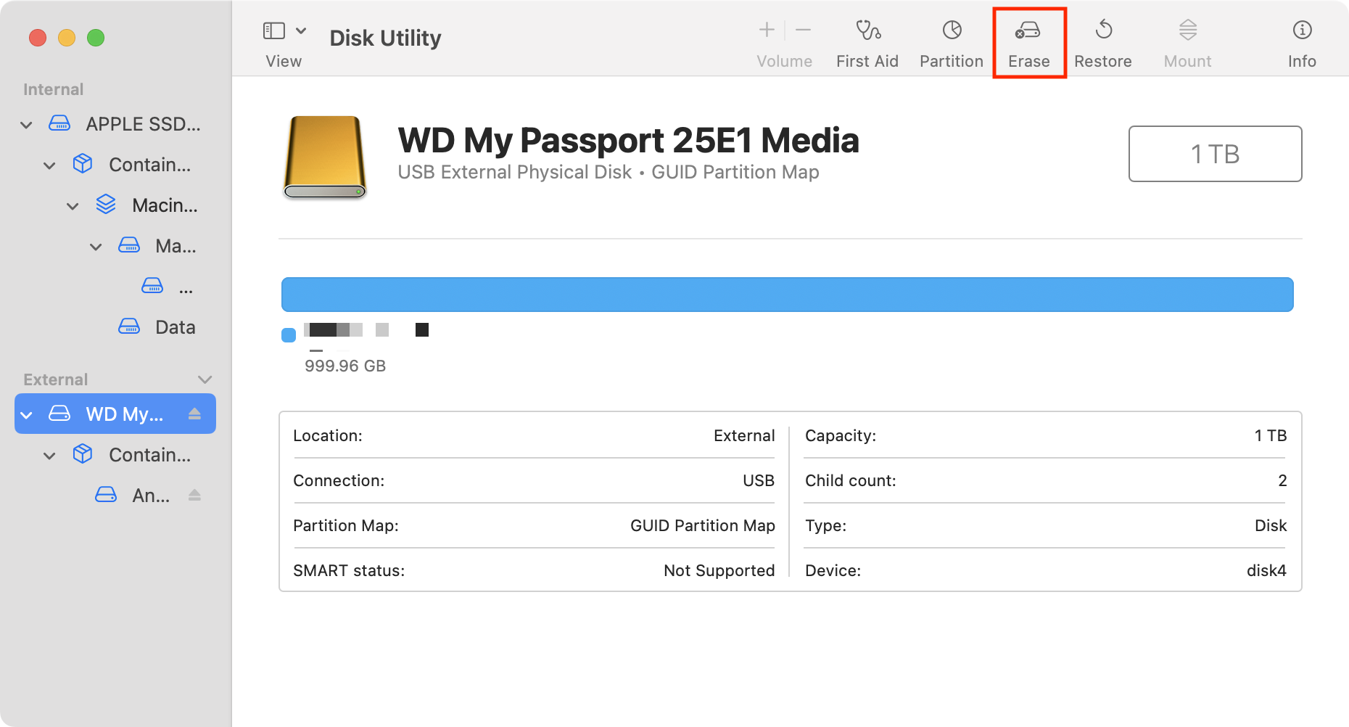Image resolution: width=1349 pixels, height=727 pixels.
Task: Click the sidebar View icon
Action: pyautogui.click(x=273, y=30)
